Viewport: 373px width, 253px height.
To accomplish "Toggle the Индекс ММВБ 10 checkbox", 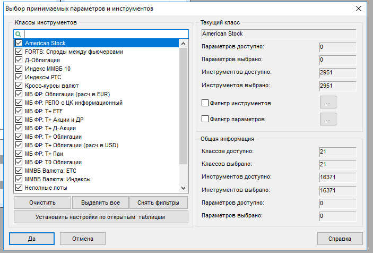I will pos(19,69).
